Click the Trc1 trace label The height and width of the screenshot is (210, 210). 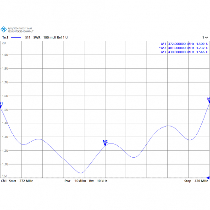5,38
